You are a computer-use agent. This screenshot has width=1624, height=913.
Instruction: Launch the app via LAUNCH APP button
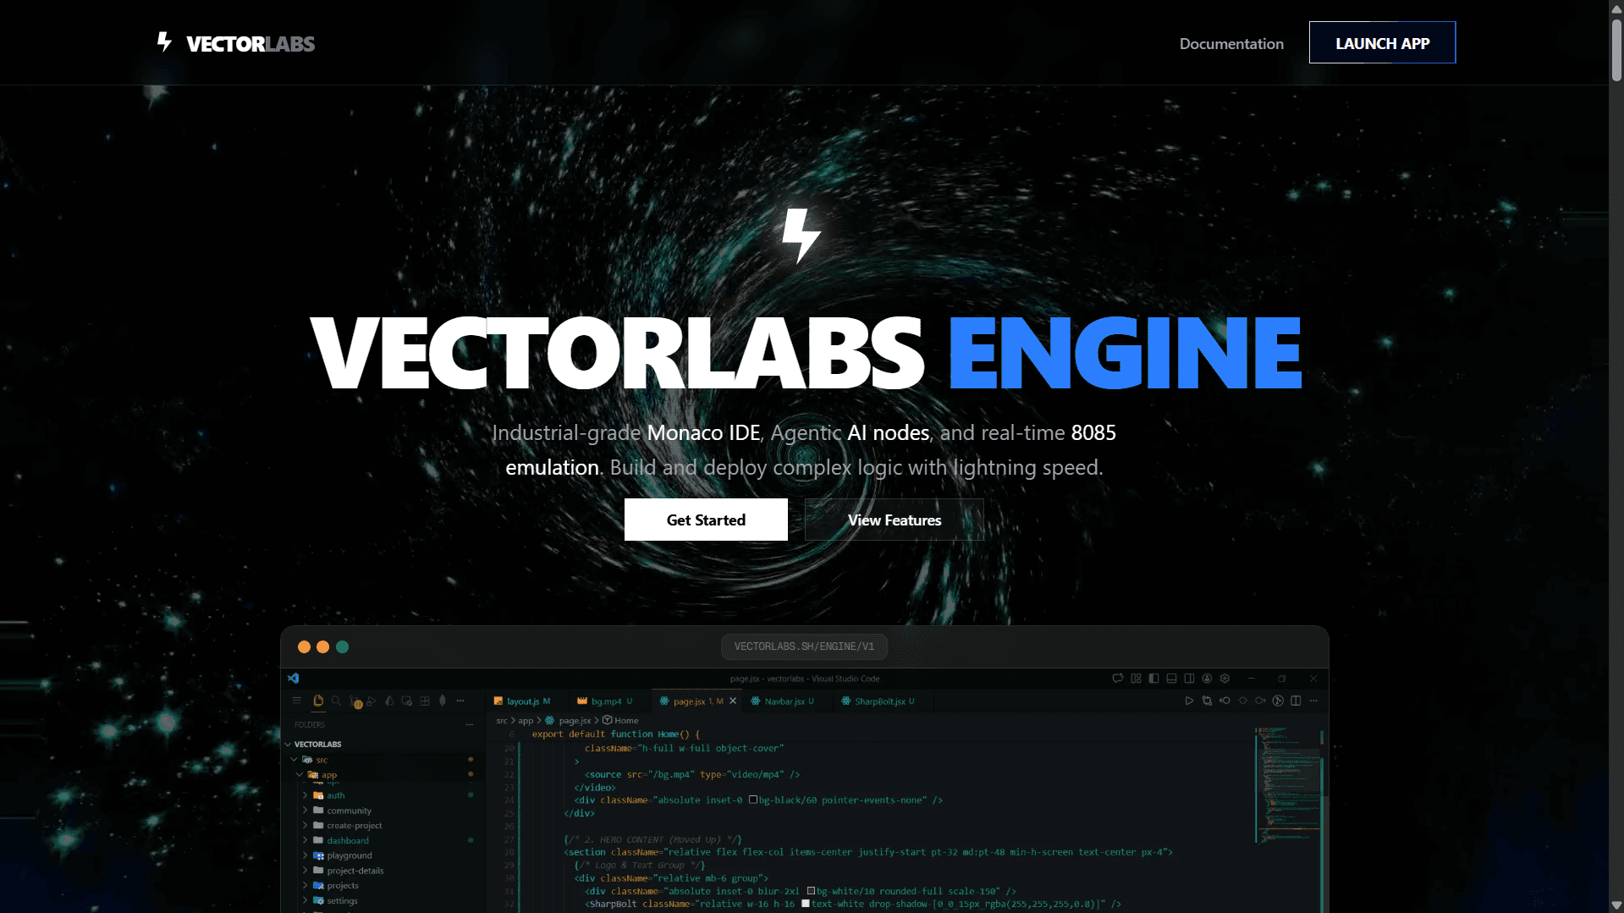[x=1382, y=42]
